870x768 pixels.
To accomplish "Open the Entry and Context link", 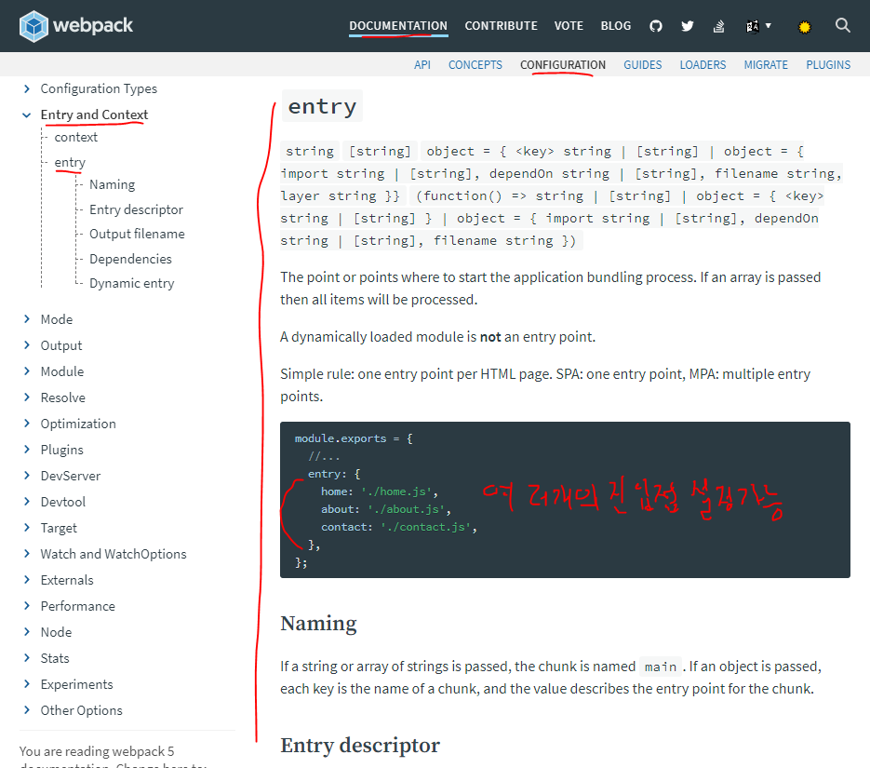I will pos(94,115).
